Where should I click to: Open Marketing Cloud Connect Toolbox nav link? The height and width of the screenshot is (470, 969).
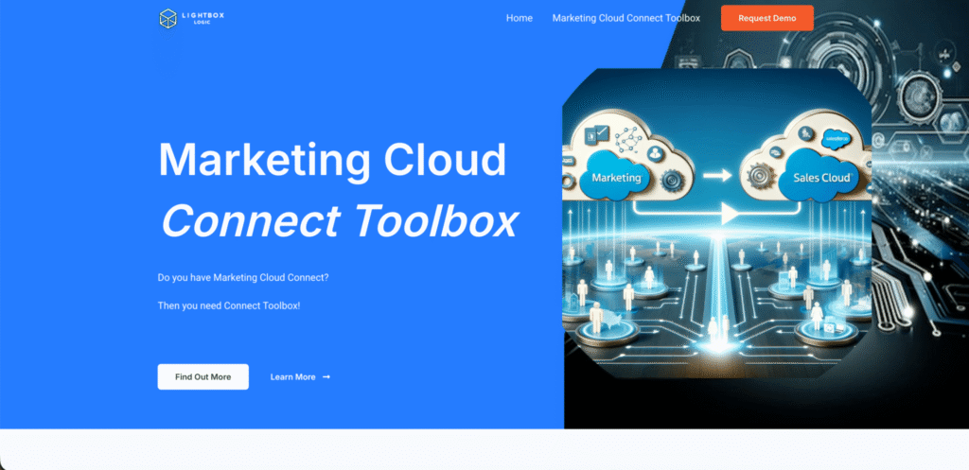coord(626,18)
